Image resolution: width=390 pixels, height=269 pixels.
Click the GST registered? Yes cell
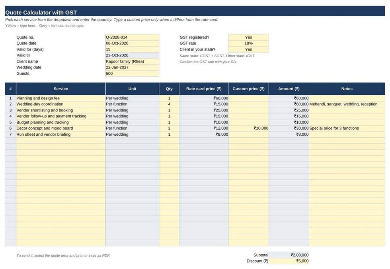(x=248, y=37)
